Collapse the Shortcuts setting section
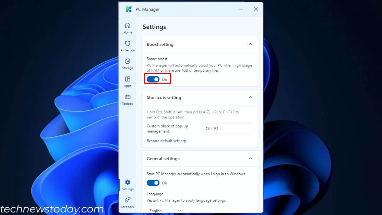Image resolution: width=382 pixels, height=215 pixels. 251,97
